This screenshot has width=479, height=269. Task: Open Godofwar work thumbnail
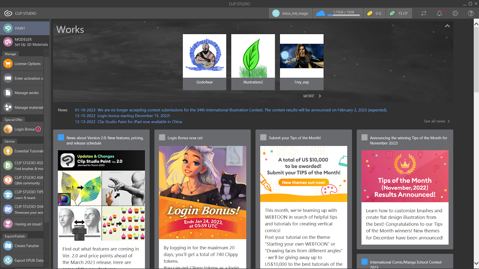(x=205, y=56)
